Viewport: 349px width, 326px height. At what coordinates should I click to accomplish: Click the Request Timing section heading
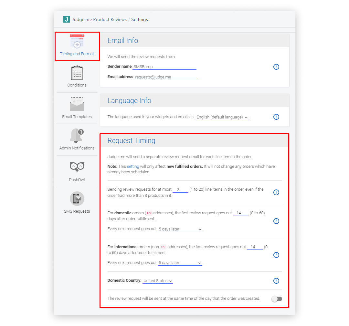point(131,140)
